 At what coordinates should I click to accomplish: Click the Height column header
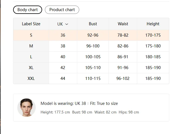tap(153, 24)
